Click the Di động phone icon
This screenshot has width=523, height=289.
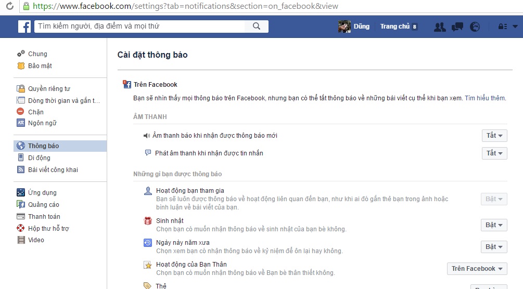coord(21,157)
